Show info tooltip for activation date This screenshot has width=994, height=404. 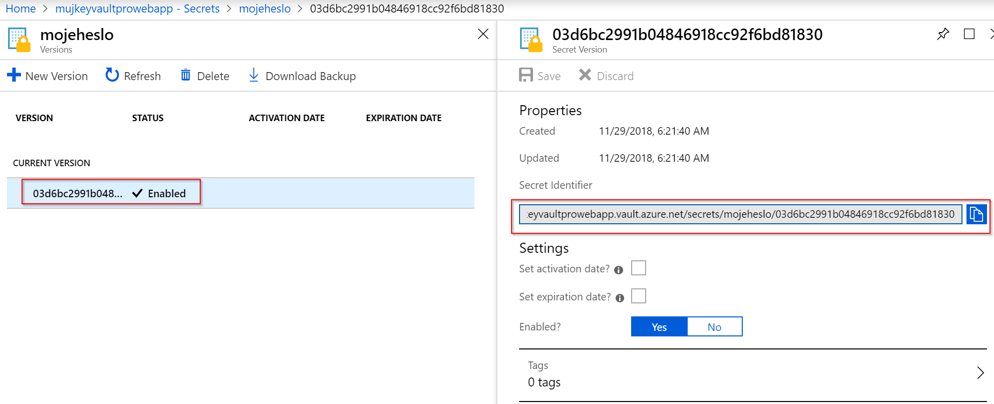coord(619,270)
